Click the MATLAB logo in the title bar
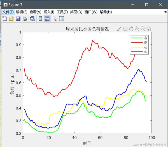168x147 pixels. tap(5, 5)
